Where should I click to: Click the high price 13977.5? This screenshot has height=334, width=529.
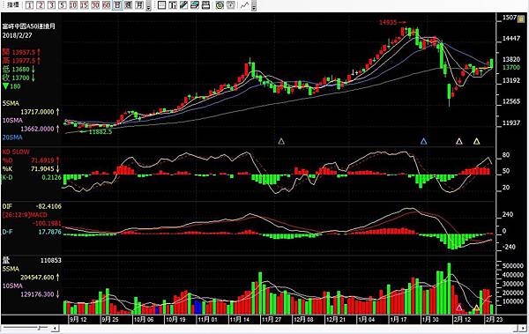(x=24, y=61)
